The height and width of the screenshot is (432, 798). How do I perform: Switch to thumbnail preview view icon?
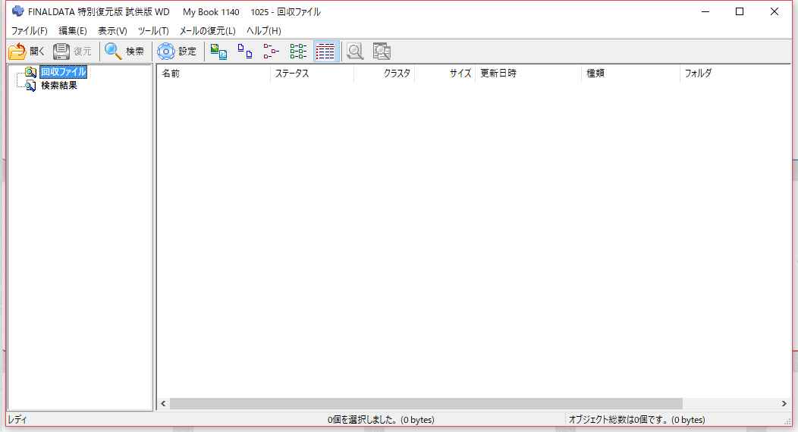218,52
